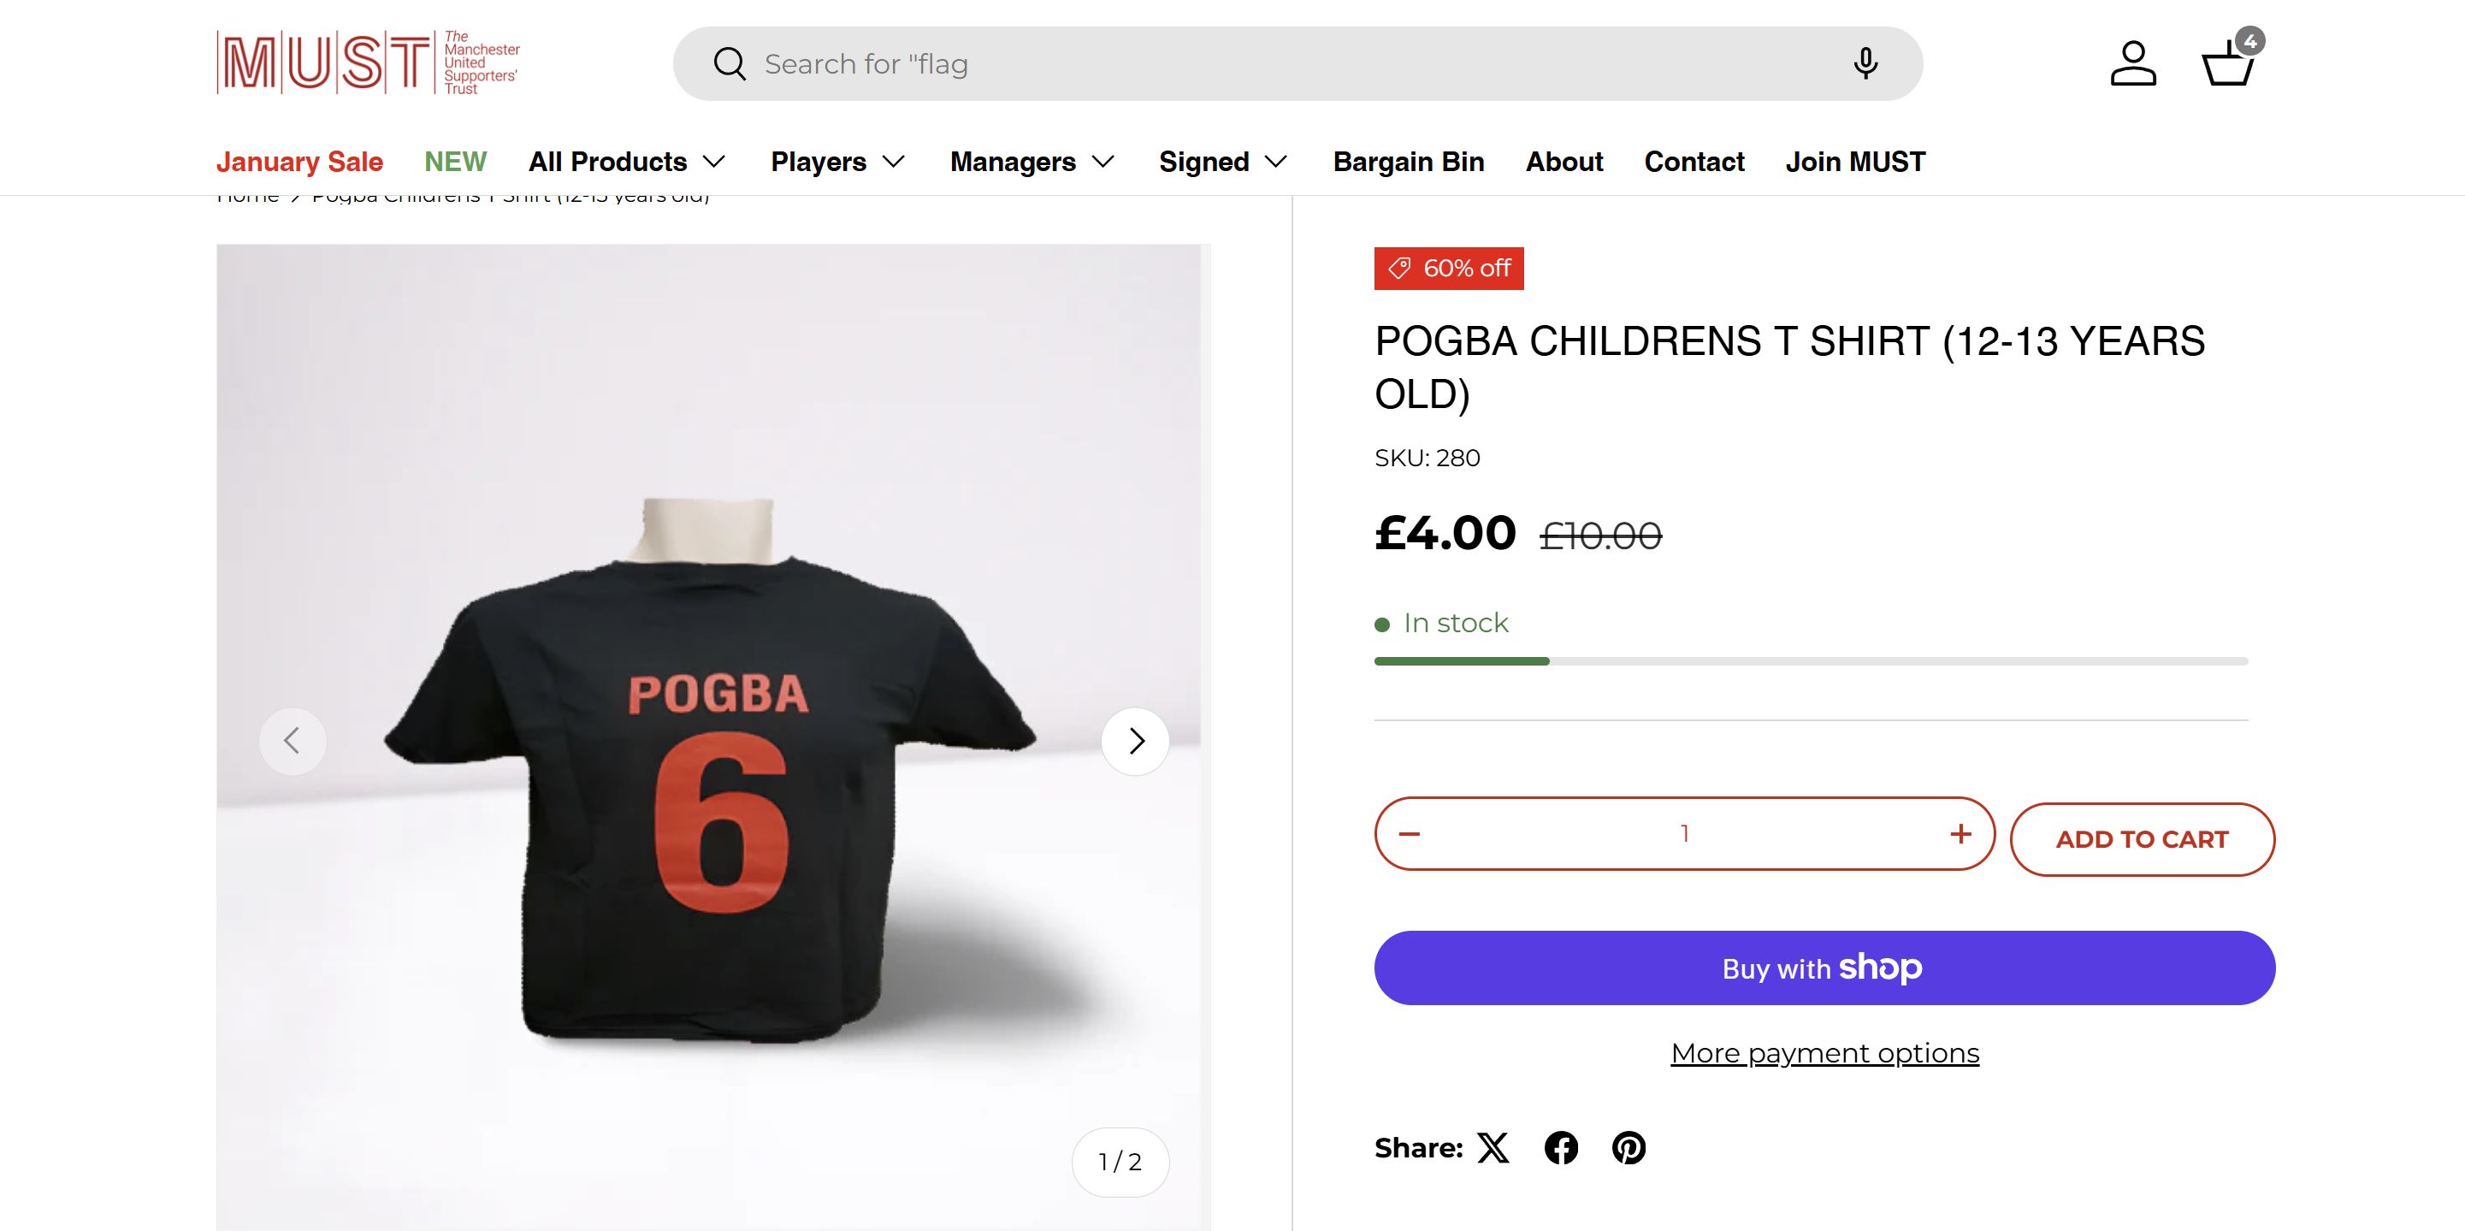
Task: Share product on Facebook
Action: pos(1561,1148)
